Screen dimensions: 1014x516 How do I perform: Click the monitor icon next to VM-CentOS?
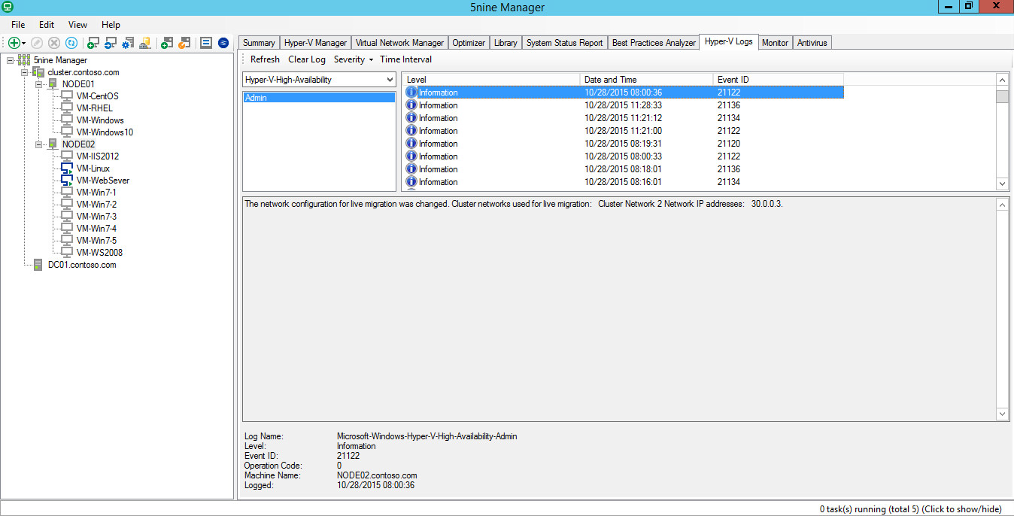(x=67, y=96)
